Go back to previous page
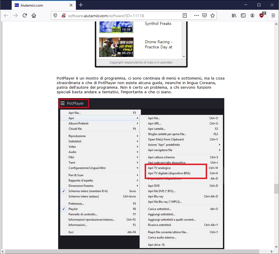The width and height of the screenshot is (279, 254). point(6,16)
